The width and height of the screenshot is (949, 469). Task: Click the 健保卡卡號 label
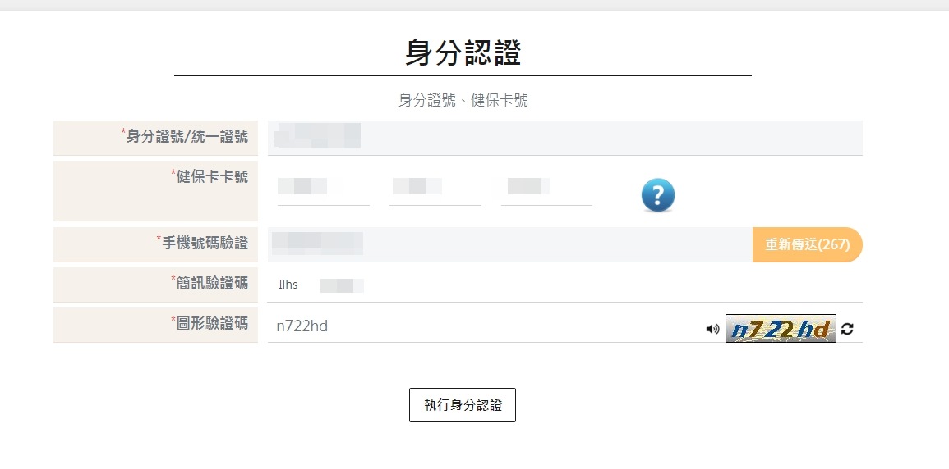pos(212,176)
